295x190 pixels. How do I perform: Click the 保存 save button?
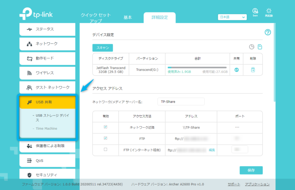point(251,170)
